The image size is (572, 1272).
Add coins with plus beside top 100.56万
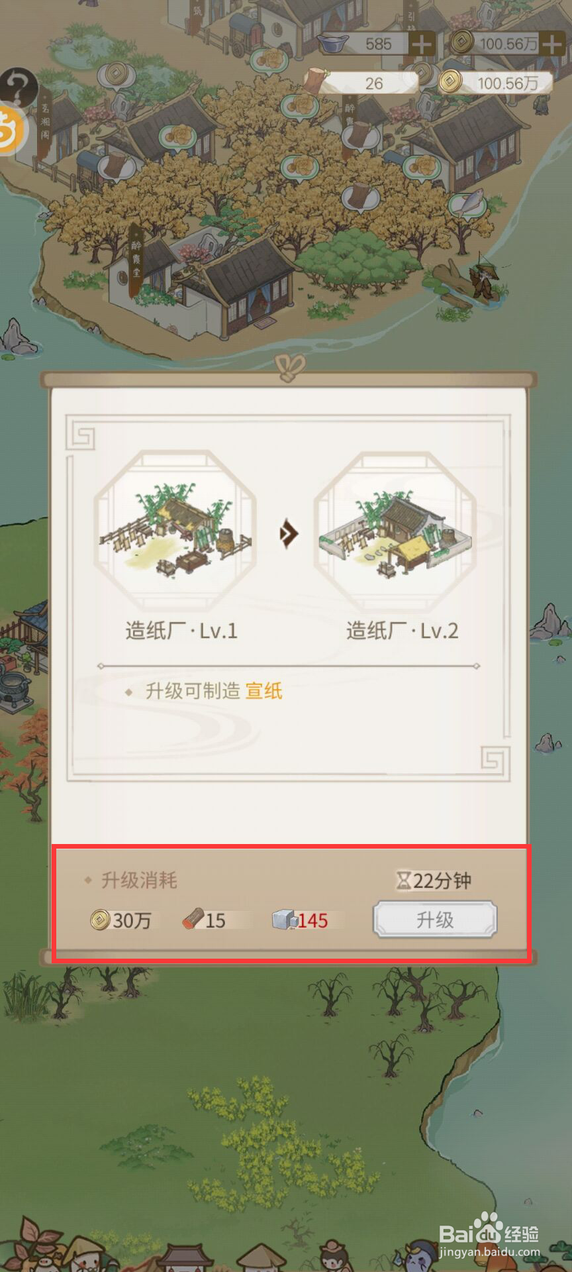coord(552,44)
